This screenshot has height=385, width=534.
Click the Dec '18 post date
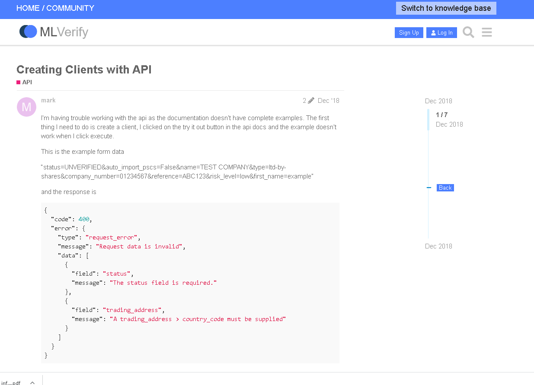[x=328, y=101]
